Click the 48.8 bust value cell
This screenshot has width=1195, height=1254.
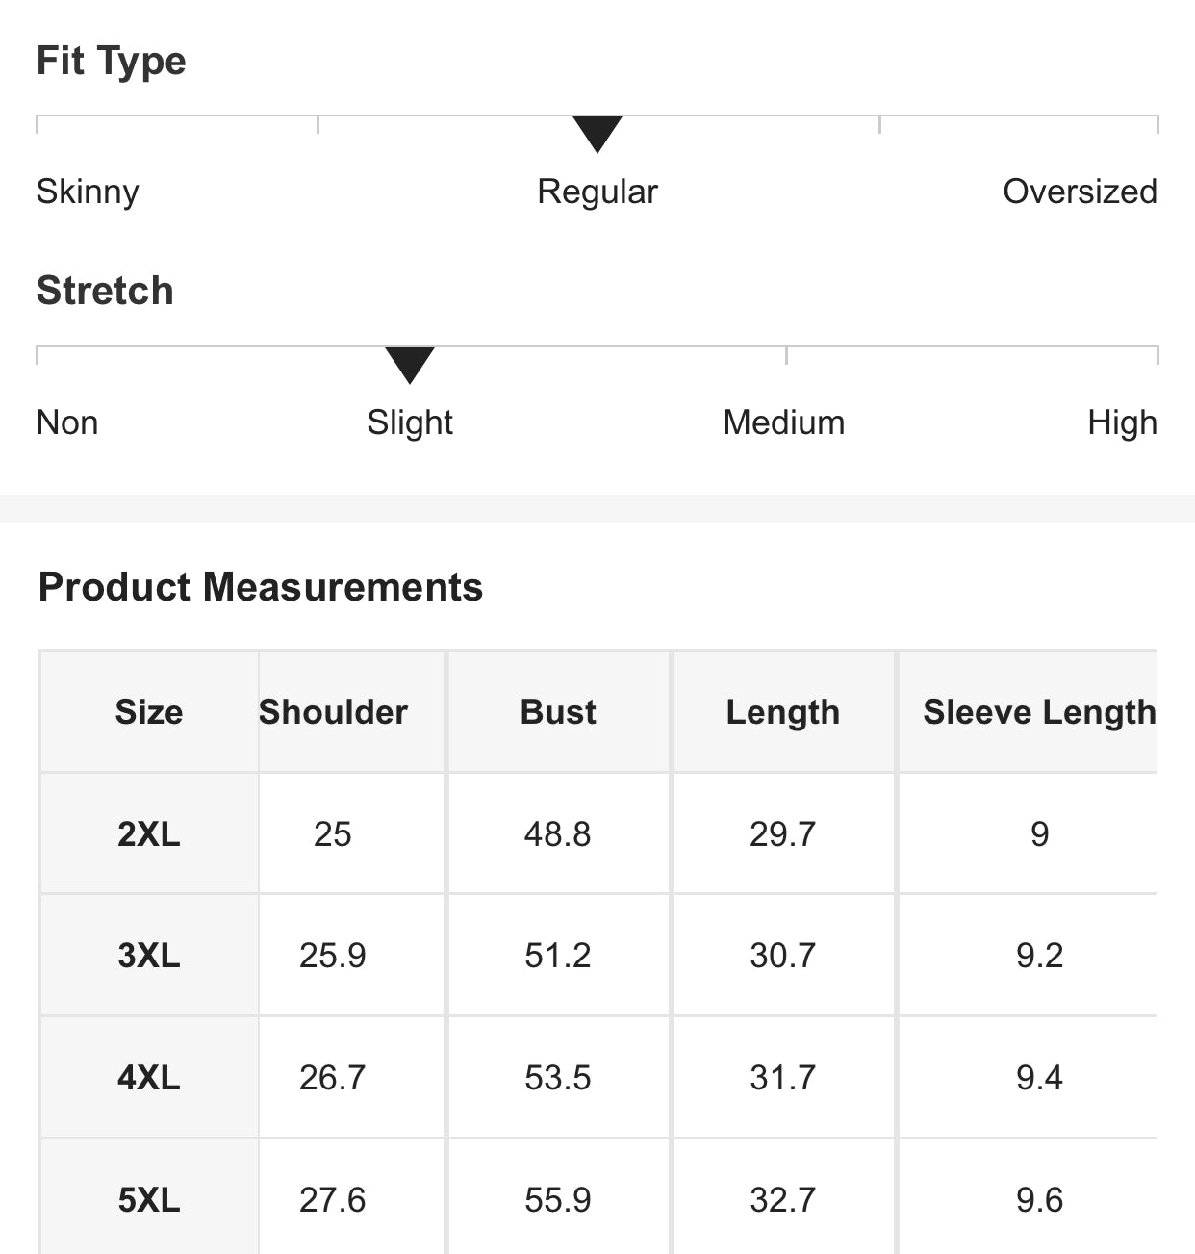558,833
